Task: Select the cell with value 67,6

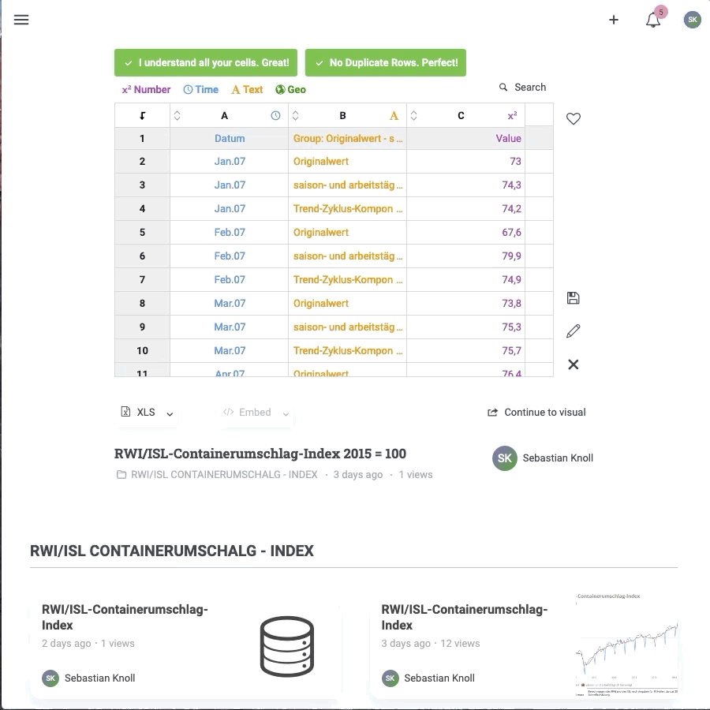Action: point(465,232)
